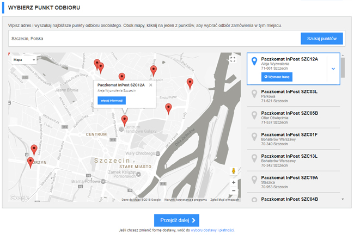The height and width of the screenshot is (240, 354).
Task: Click the gray pin icon beside SZC19A
Action: point(254,180)
